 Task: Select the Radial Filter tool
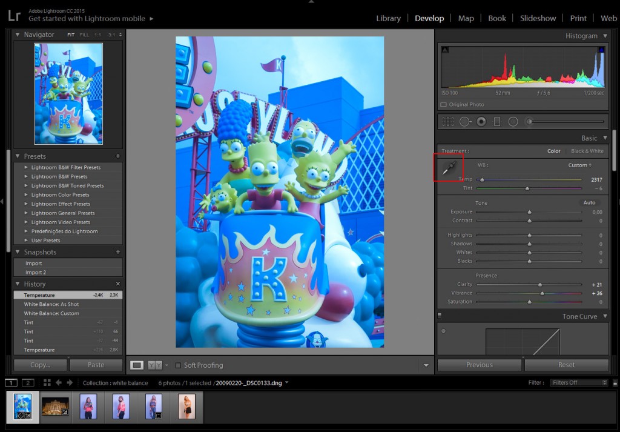[x=513, y=121]
